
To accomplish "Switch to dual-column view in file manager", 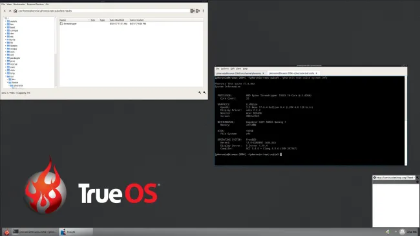I will [198, 11].
